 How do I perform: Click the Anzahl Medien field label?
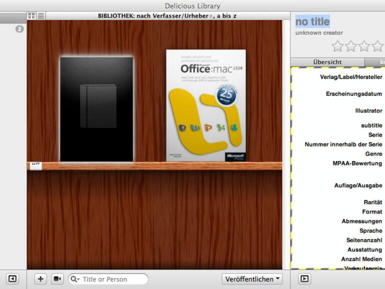click(x=361, y=259)
